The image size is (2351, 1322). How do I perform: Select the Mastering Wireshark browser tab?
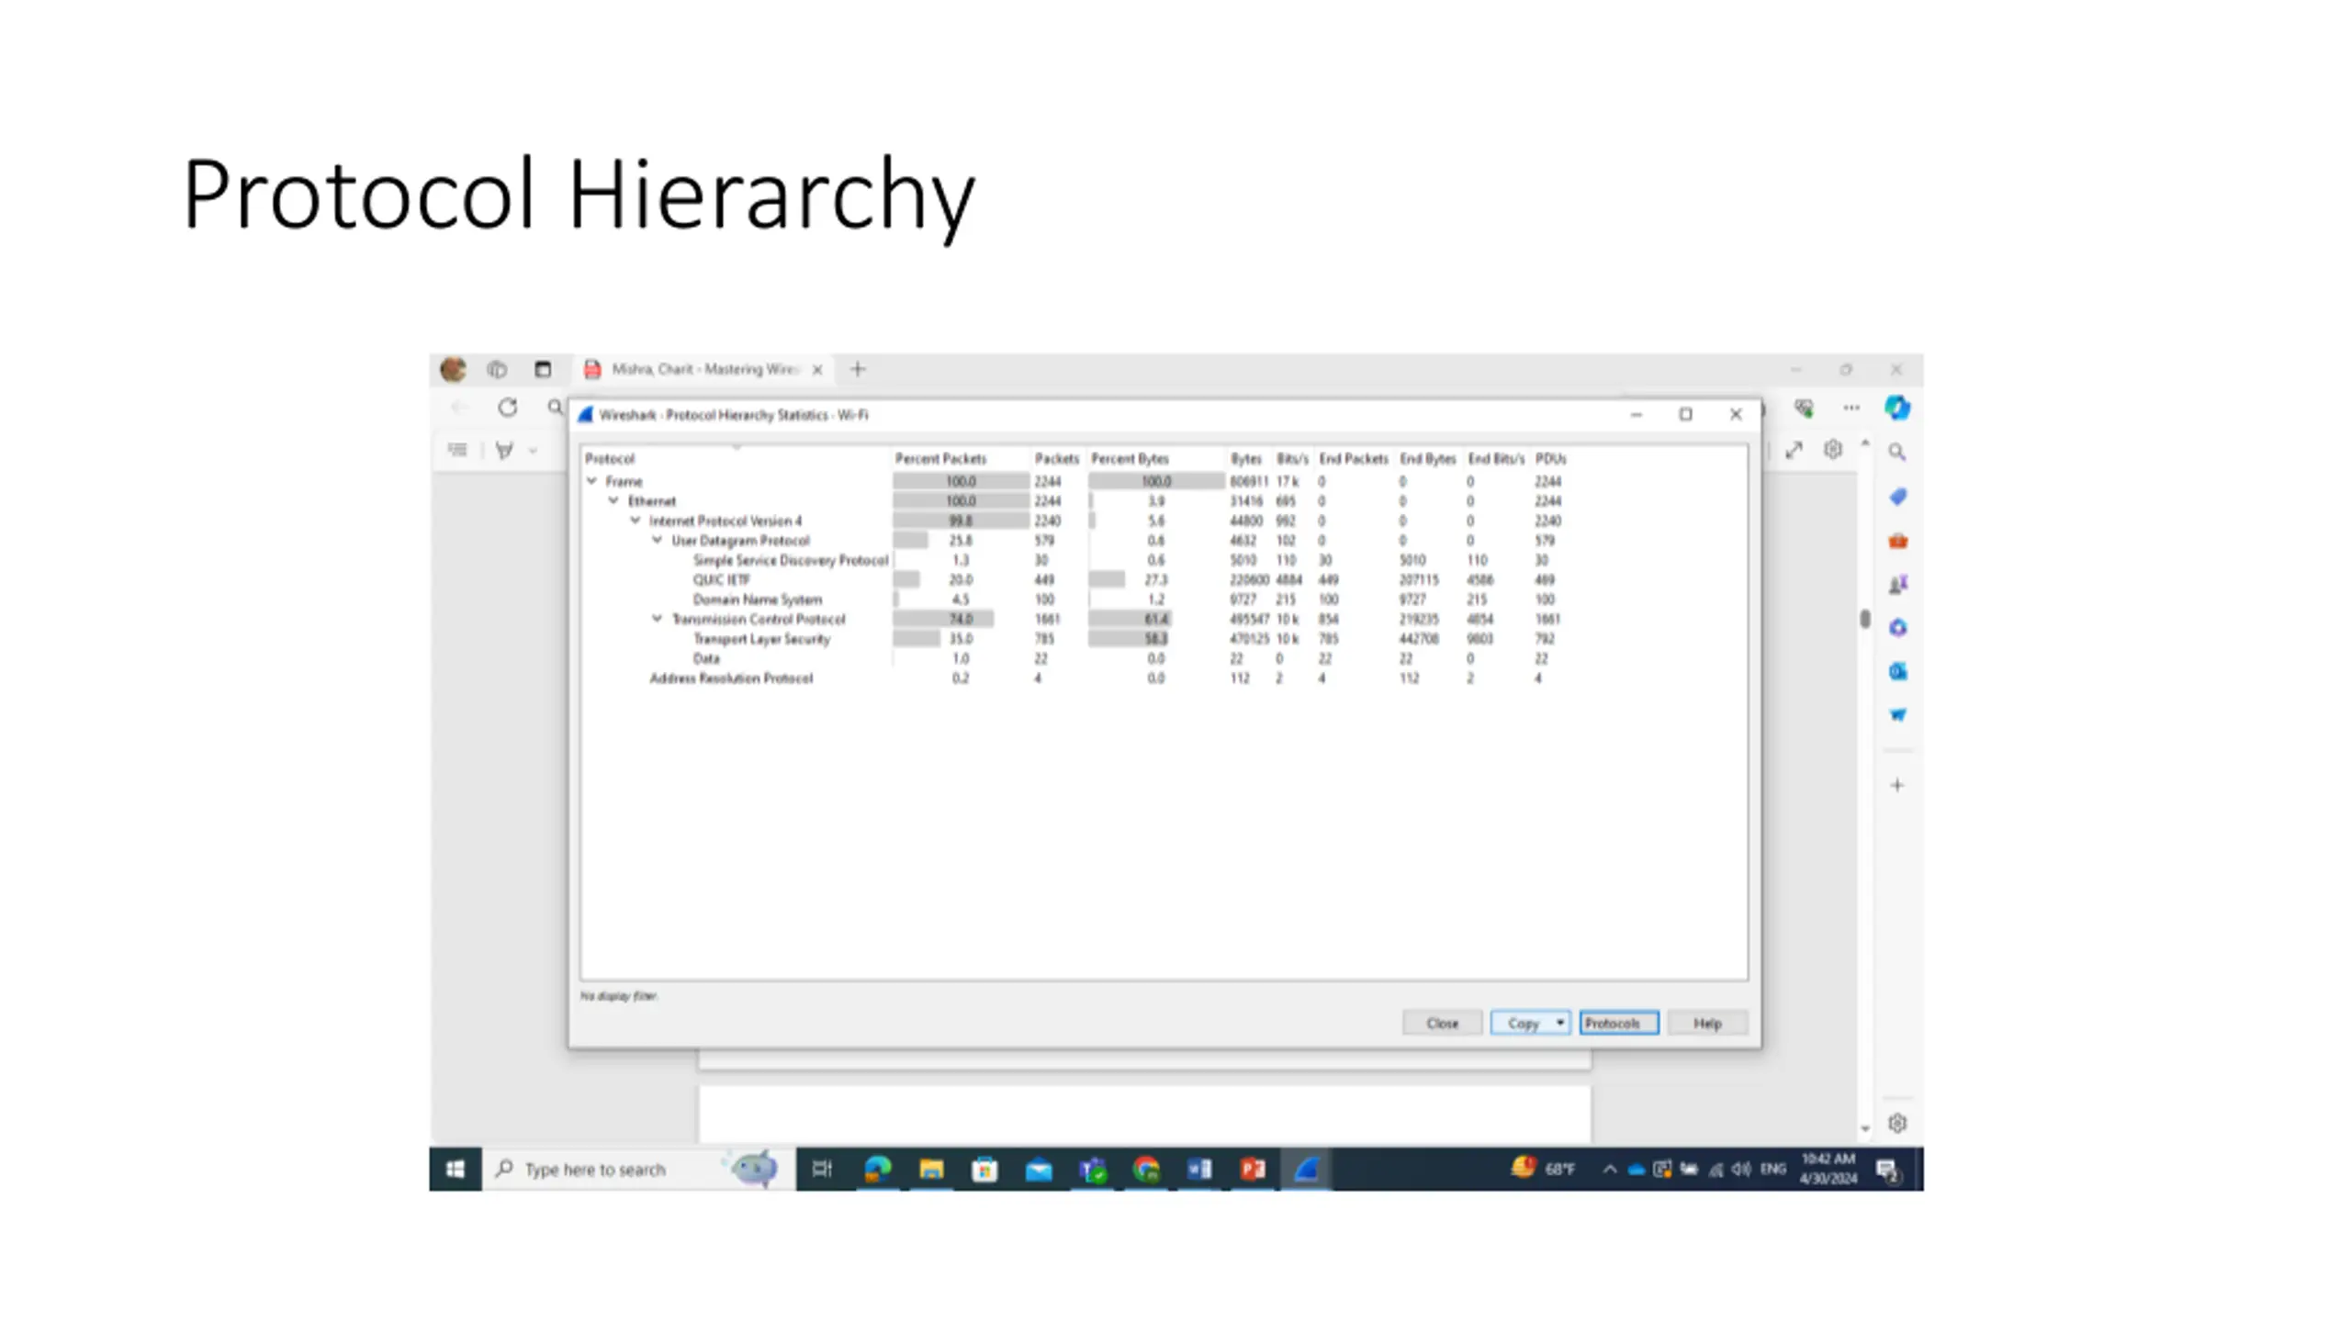point(703,369)
